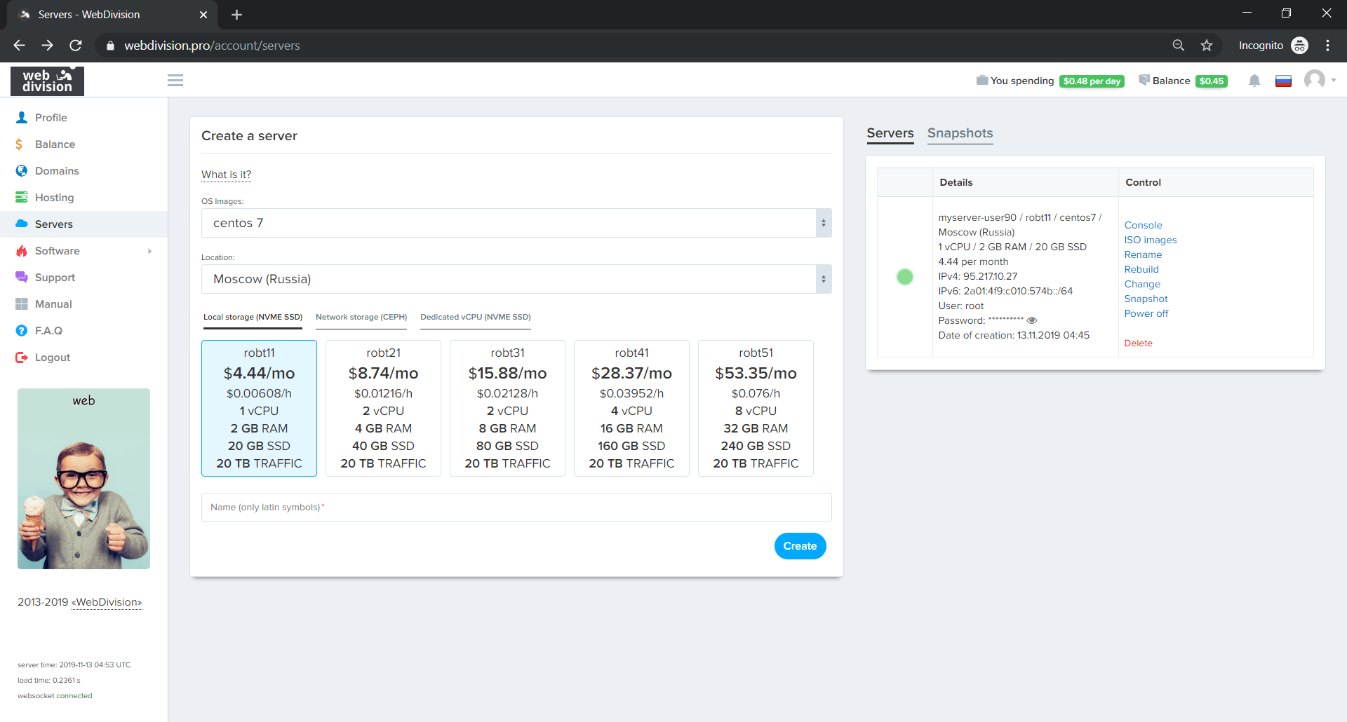Click the Delete server link

click(x=1138, y=343)
